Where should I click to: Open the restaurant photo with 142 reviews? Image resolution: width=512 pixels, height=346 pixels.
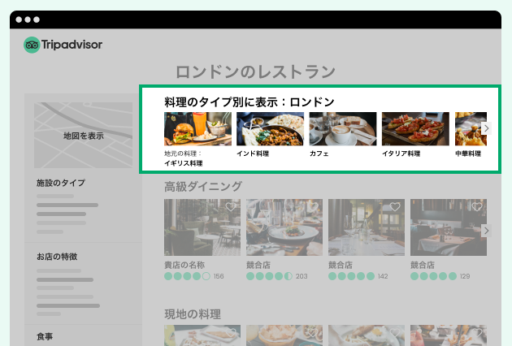click(x=367, y=227)
